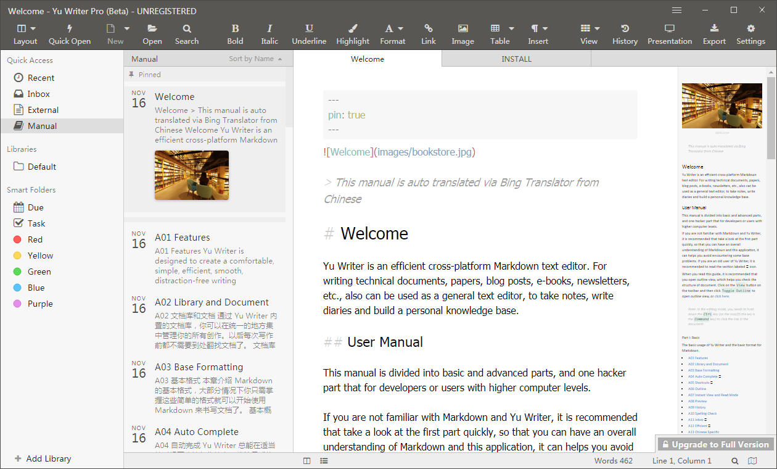Open search from the status bar magnifier

coord(734,460)
